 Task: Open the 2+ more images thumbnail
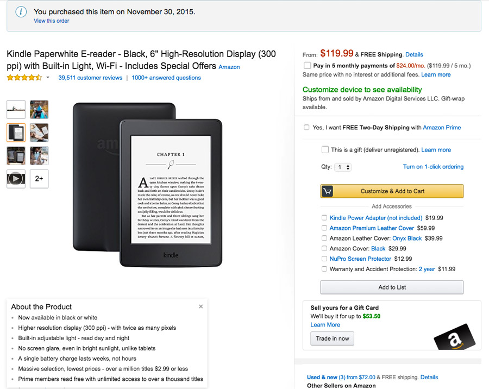pos(39,179)
